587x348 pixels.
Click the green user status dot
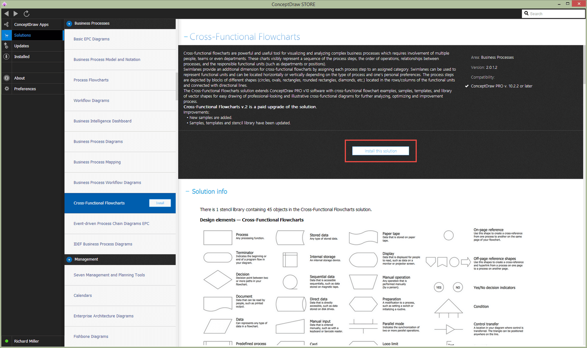7,341
